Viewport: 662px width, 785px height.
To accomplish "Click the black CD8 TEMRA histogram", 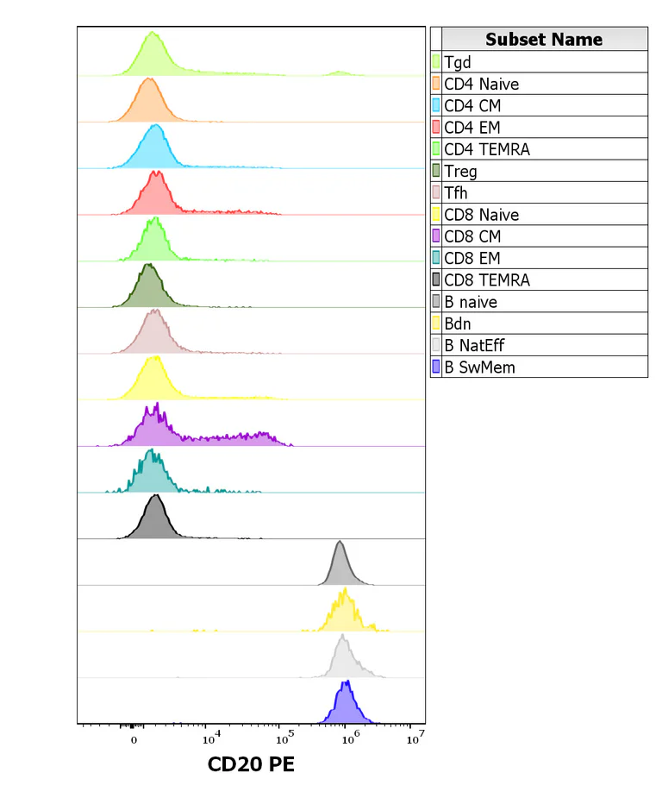I will point(156,521).
